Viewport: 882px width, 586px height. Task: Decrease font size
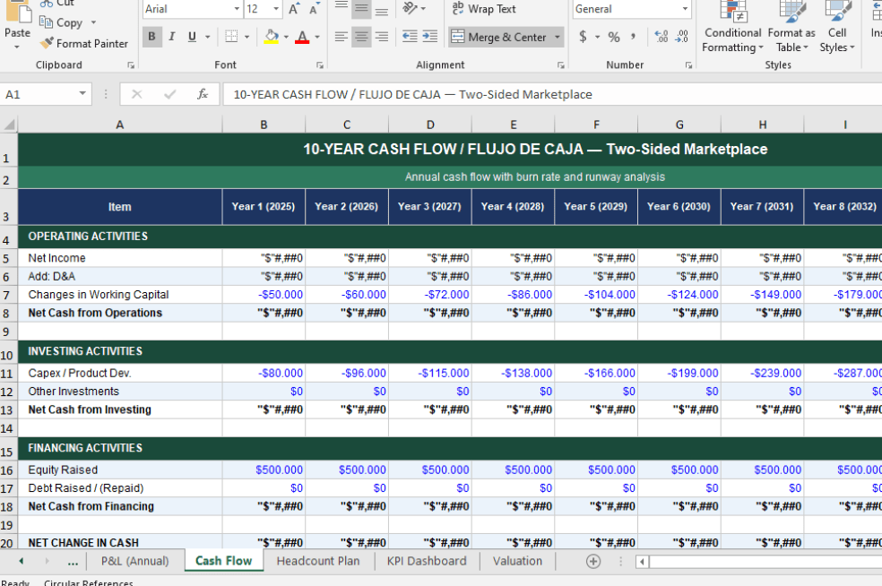click(x=314, y=9)
